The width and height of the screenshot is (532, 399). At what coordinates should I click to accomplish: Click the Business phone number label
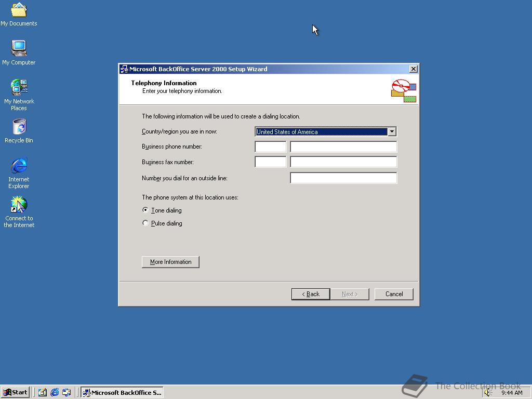172,147
